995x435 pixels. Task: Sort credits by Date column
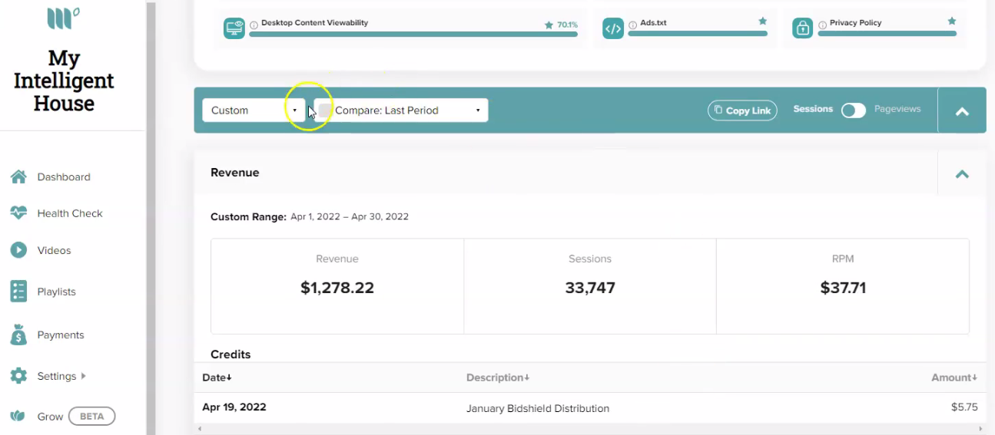217,377
